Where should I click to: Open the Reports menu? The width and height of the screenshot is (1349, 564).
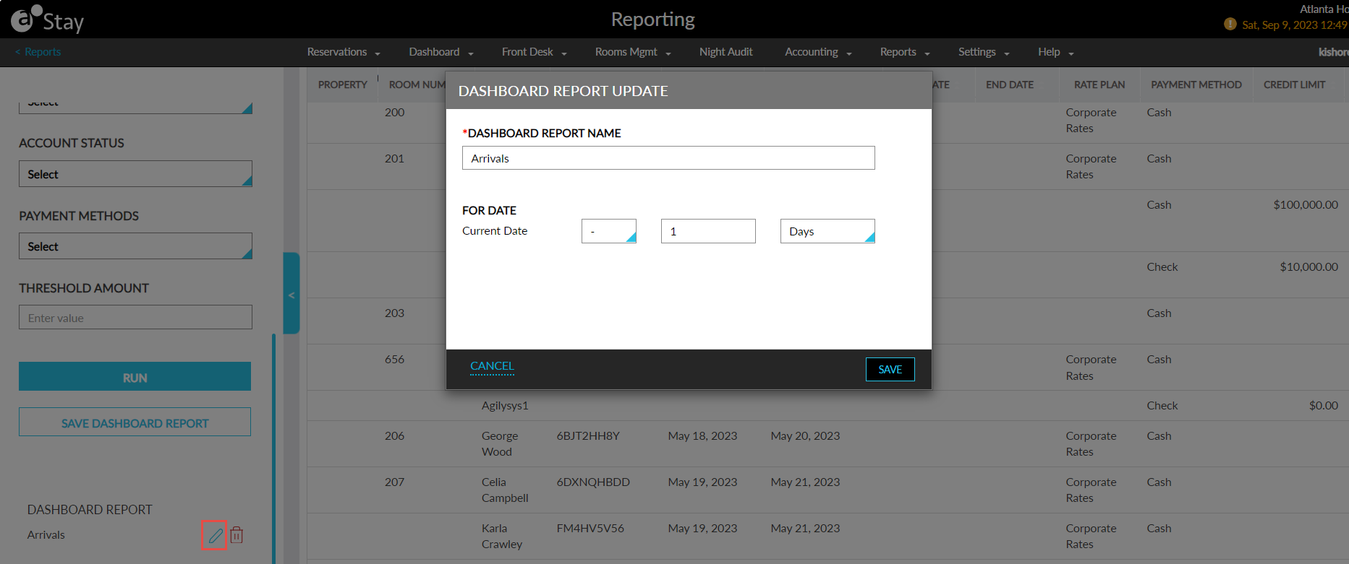point(905,52)
